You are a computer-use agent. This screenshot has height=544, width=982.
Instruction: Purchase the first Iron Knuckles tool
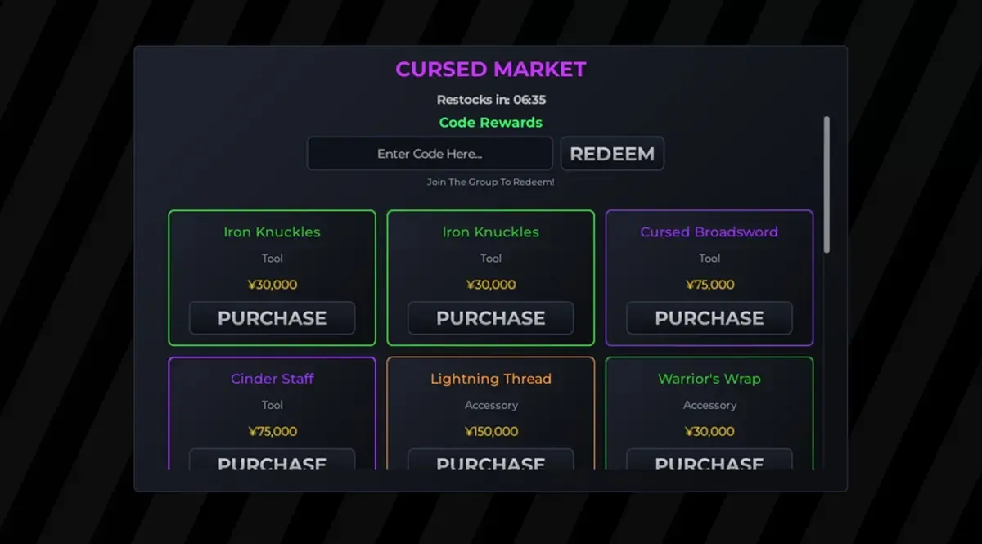tap(272, 318)
